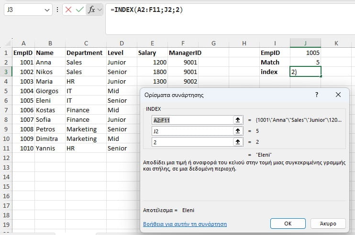Click the J2 row argument field

tap(192, 131)
